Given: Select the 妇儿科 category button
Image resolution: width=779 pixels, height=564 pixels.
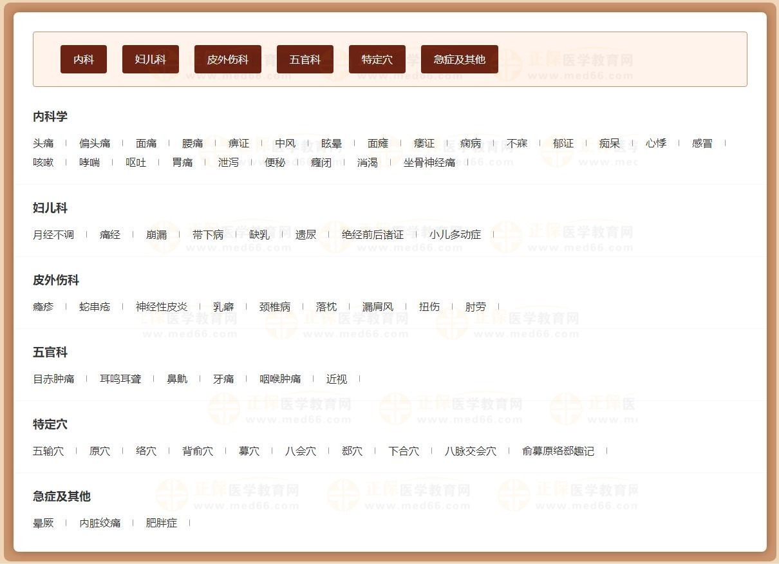Looking at the screenshot, I should click(150, 59).
